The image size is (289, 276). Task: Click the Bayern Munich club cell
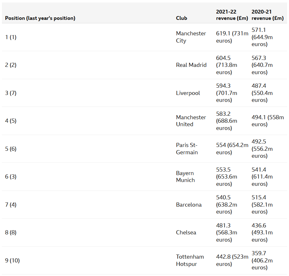[x=186, y=177]
